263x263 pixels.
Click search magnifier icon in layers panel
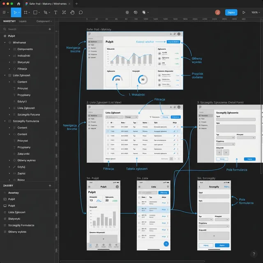5,29
